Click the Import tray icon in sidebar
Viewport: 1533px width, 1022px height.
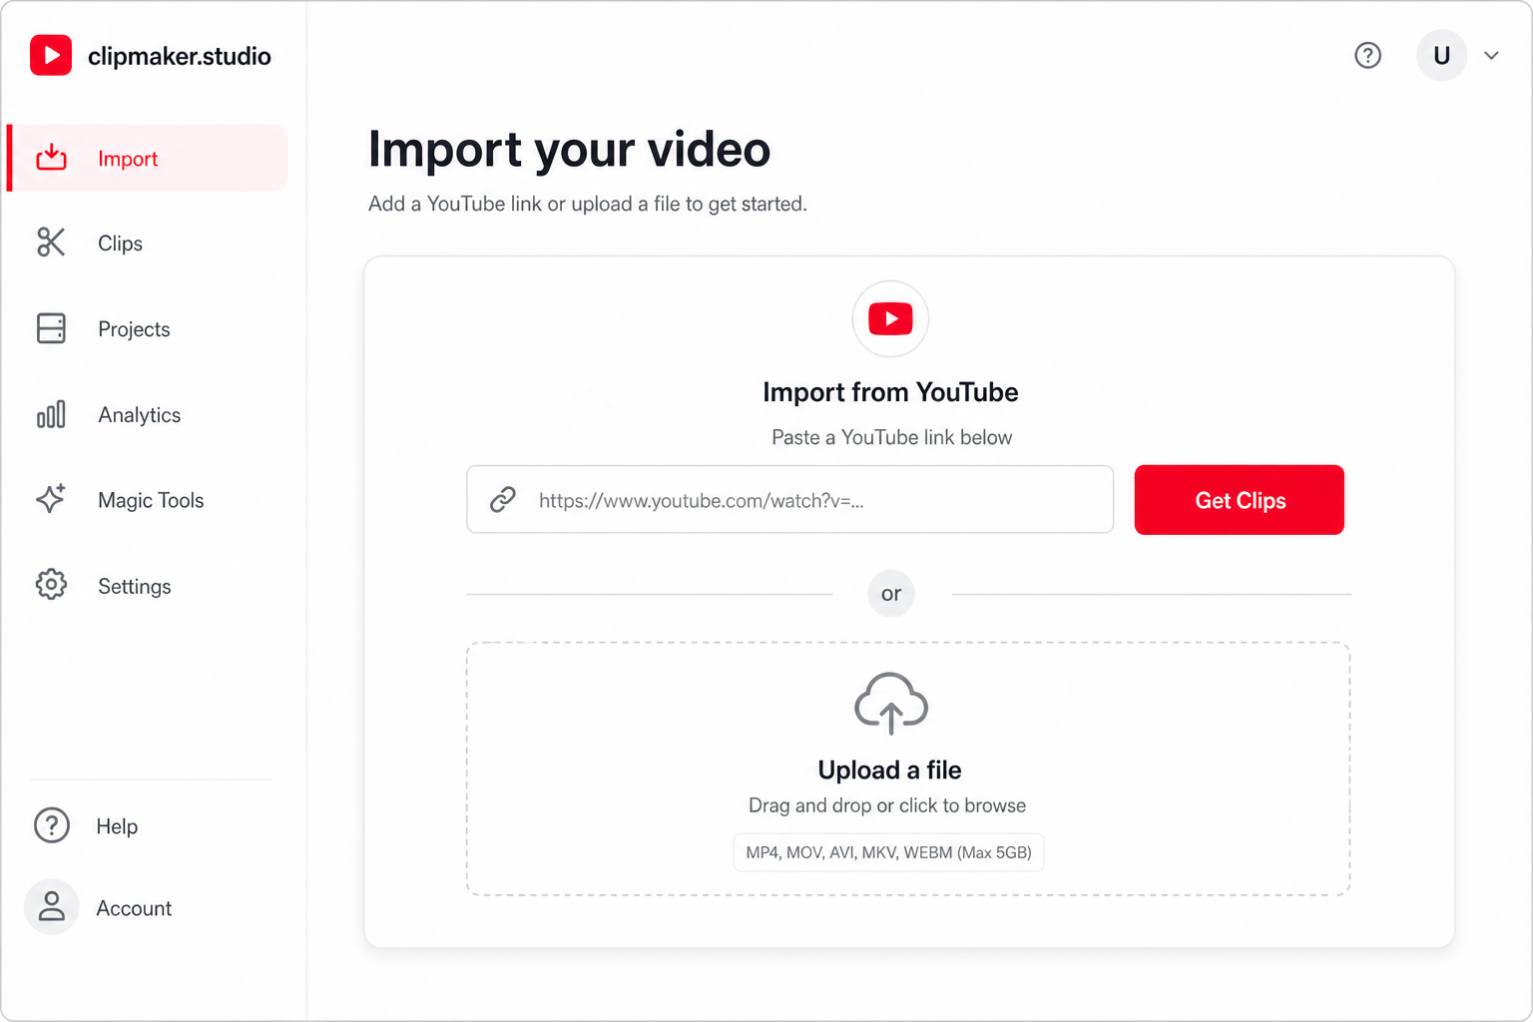click(x=51, y=158)
